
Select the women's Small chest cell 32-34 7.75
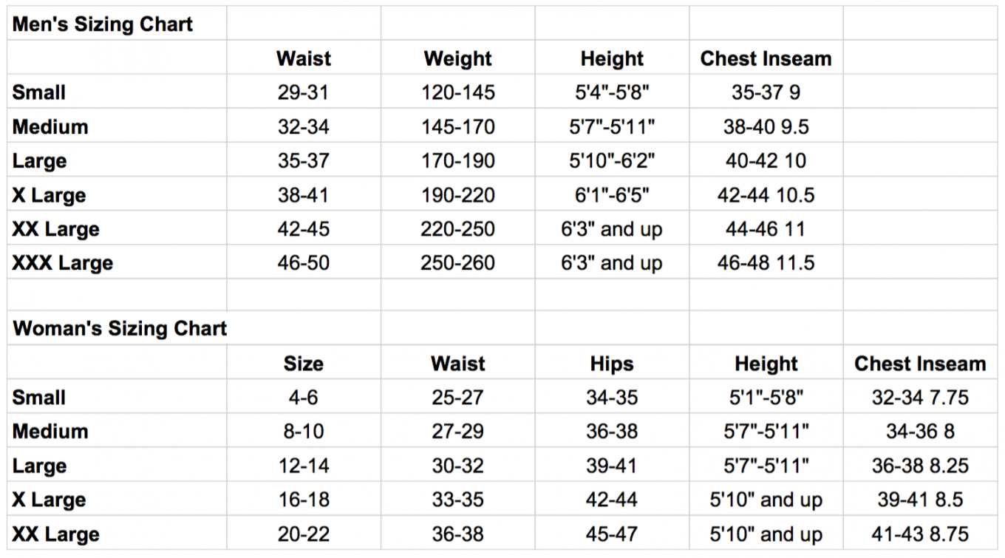coord(920,398)
